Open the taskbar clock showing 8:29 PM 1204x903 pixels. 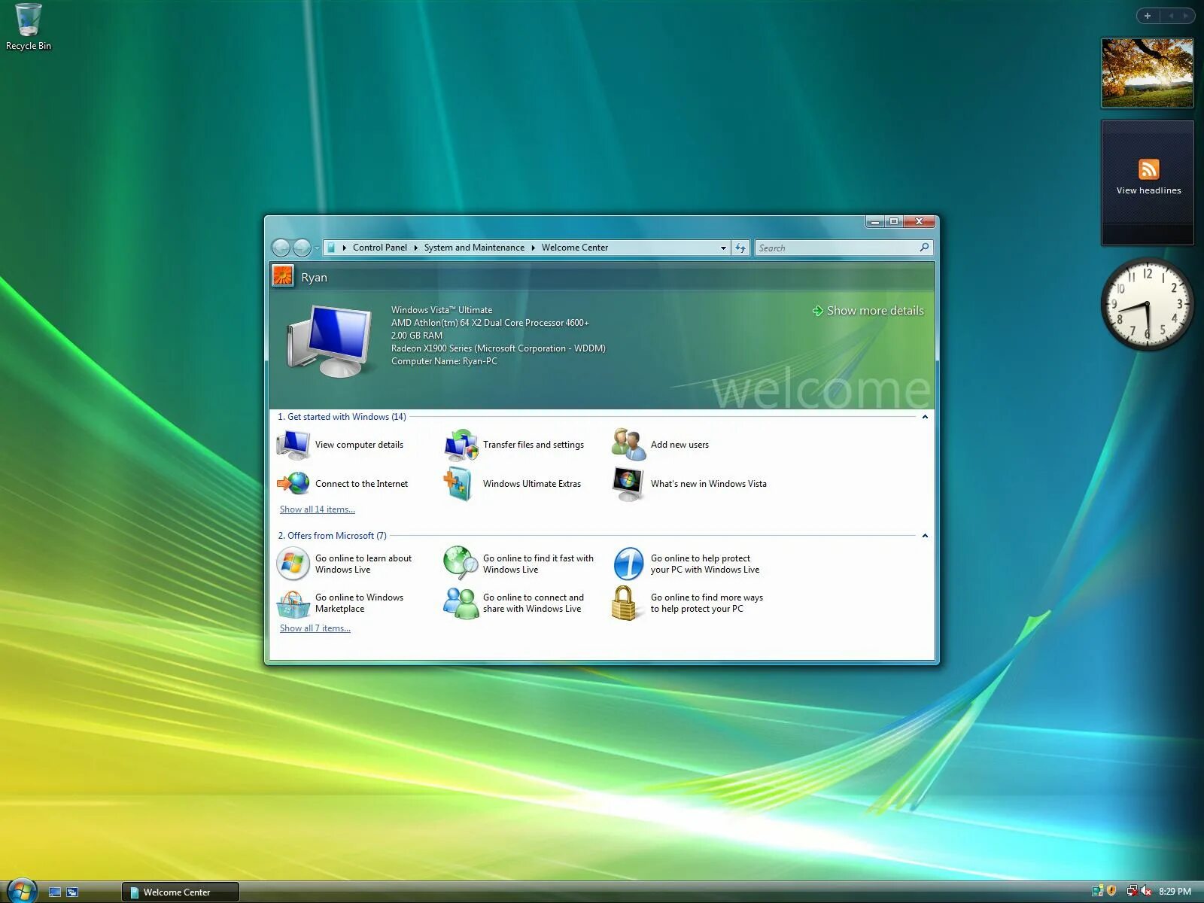1175,892
